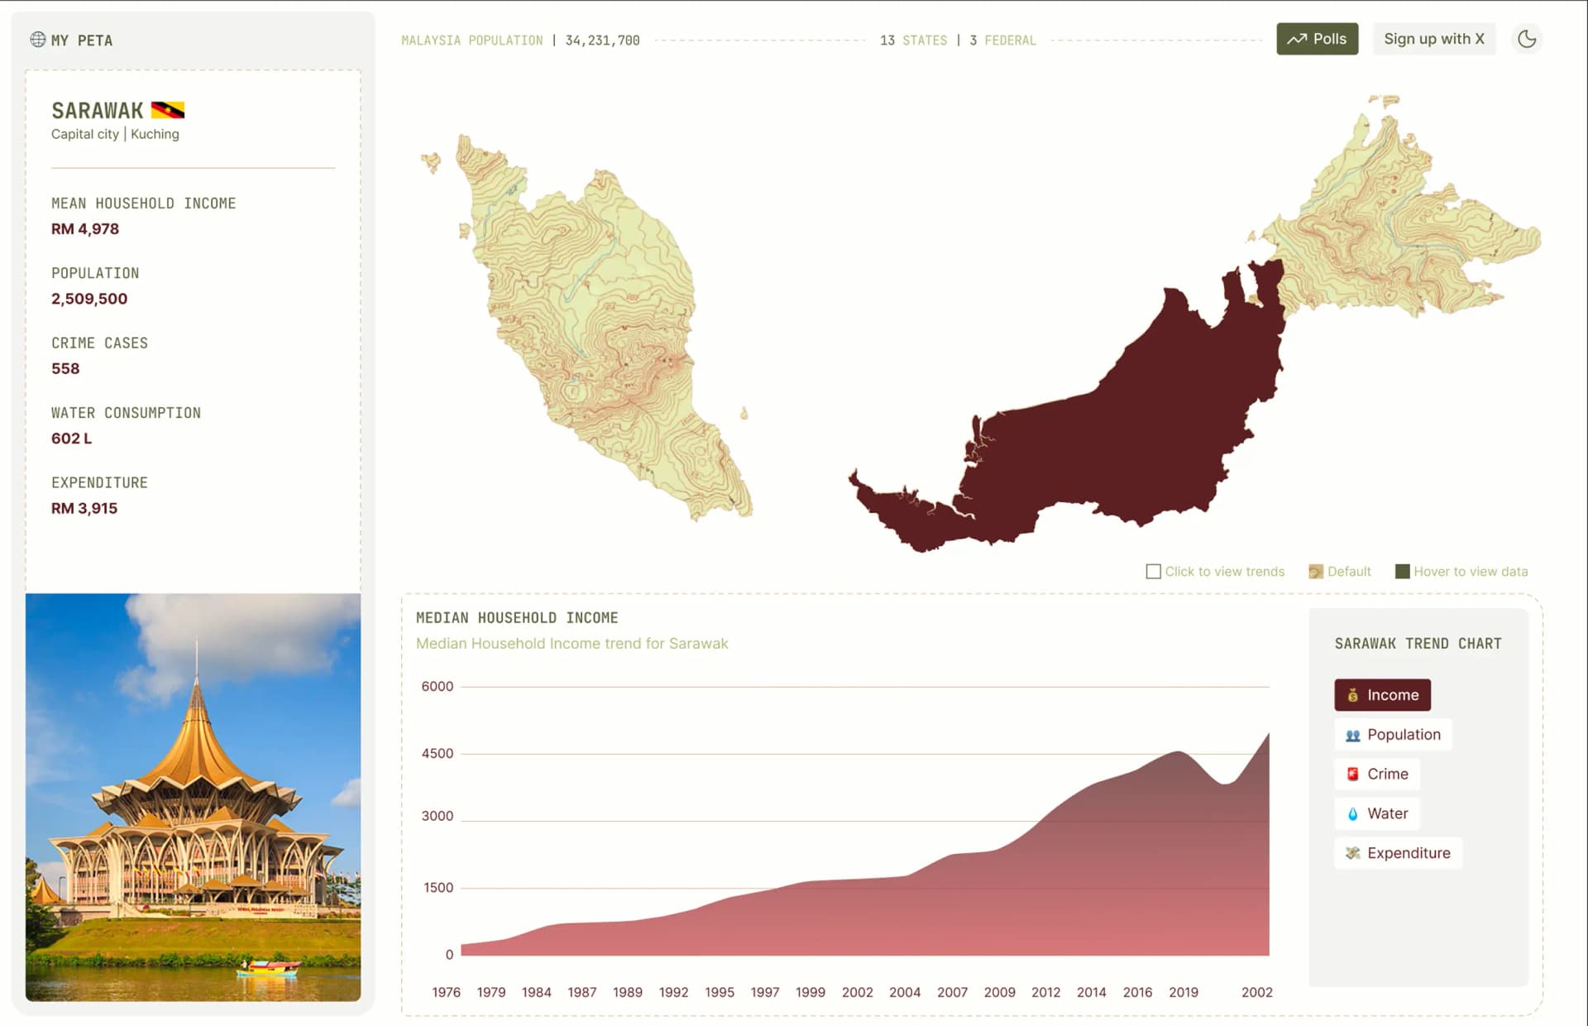The image size is (1588, 1026).
Task: Click the Sarawak State Assembly building photo
Action: pyautogui.click(x=193, y=797)
